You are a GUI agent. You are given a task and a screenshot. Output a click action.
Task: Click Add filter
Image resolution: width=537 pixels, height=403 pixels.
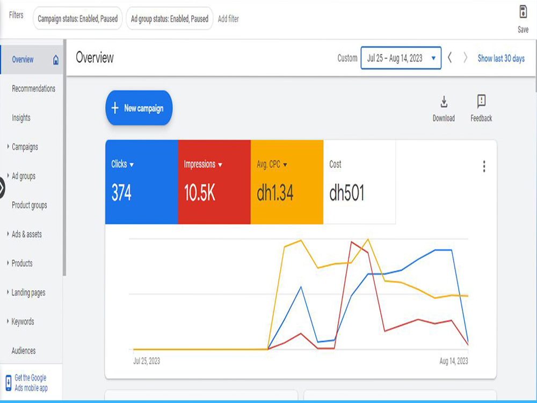tap(228, 19)
